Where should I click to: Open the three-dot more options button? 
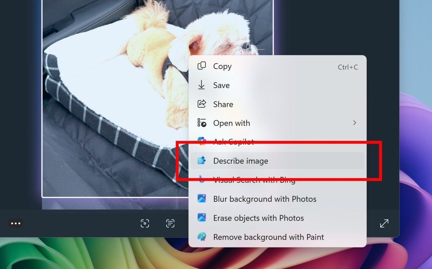click(x=16, y=223)
